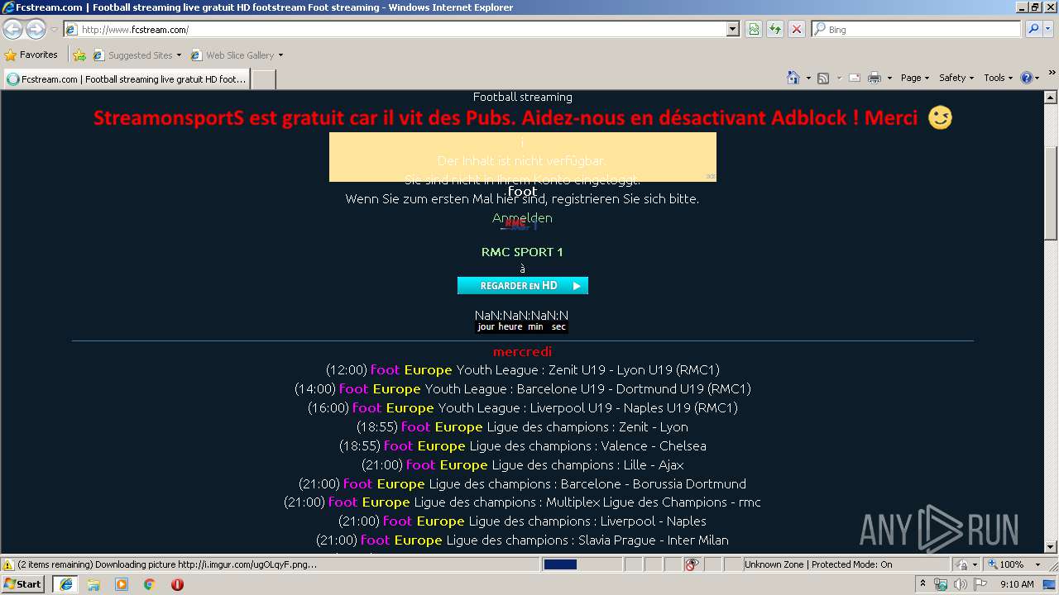Go back with the Back arrow button

[13, 29]
